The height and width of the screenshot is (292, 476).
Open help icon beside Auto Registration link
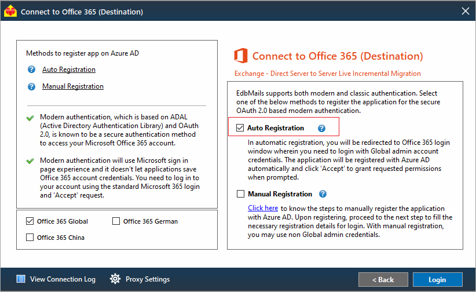point(32,70)
